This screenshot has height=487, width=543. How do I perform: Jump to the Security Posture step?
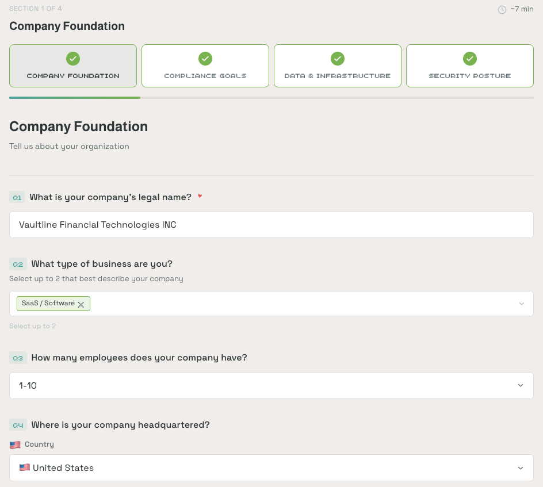tap(470, 66)
